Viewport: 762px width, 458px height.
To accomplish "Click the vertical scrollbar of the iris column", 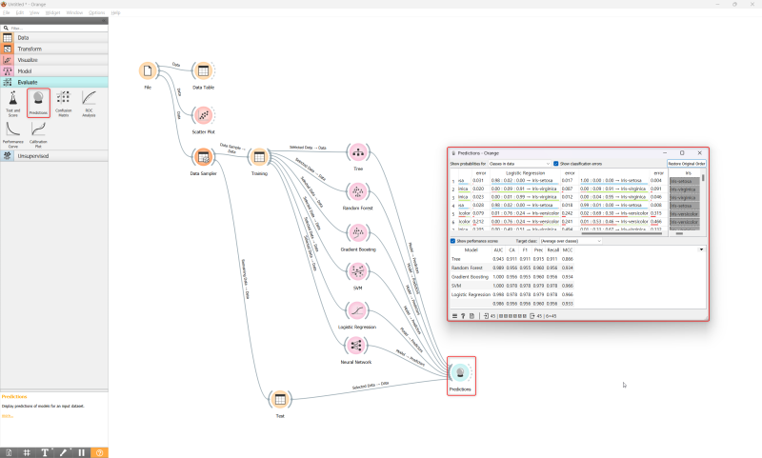I will (703, 178).
